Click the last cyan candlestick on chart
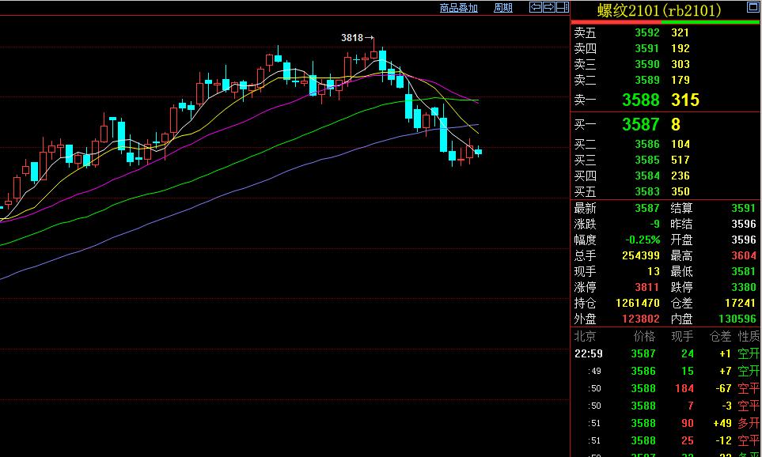This screenshot has width=762, height=457. (x=478, y=152)
